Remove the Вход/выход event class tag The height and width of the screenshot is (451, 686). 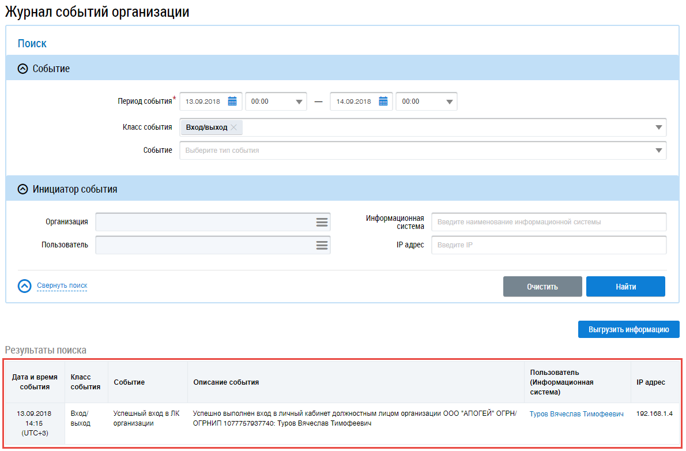(233, 127)
